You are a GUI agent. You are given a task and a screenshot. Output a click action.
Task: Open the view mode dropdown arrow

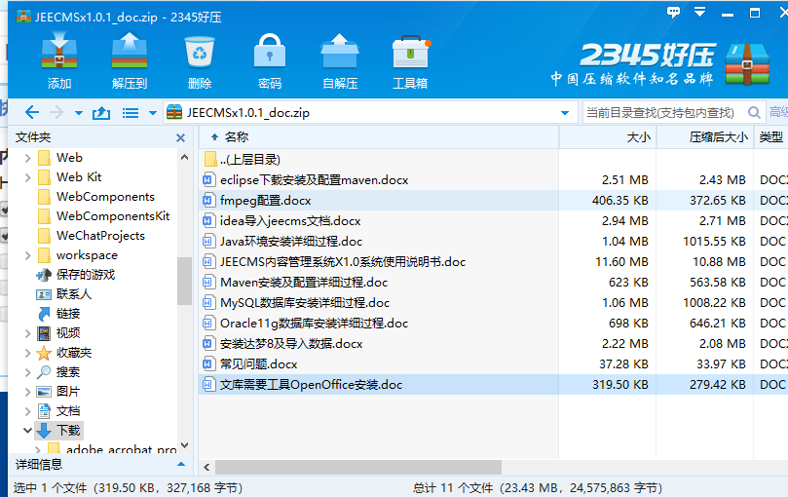(x=153, y=113)
